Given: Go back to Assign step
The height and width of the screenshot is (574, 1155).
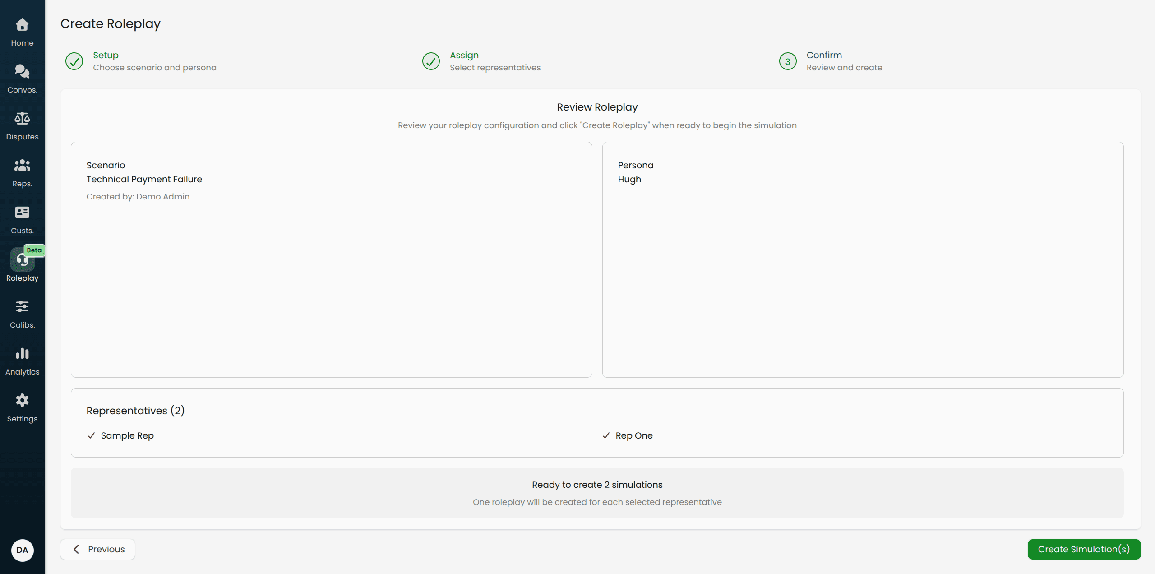Looking at the screenshot, I should point(431,61).
